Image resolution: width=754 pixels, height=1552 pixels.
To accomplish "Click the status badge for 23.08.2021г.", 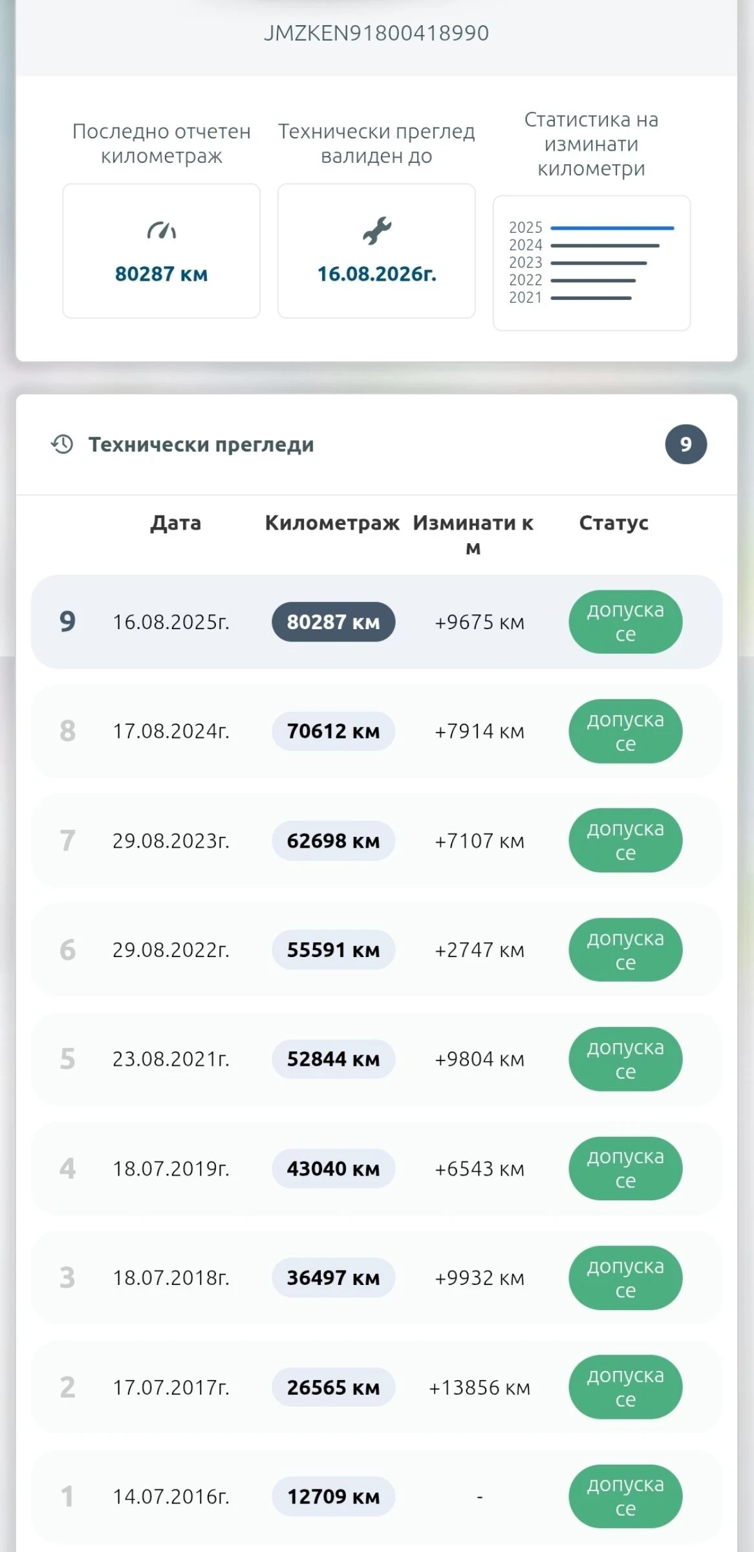I will coord(625,1059).
